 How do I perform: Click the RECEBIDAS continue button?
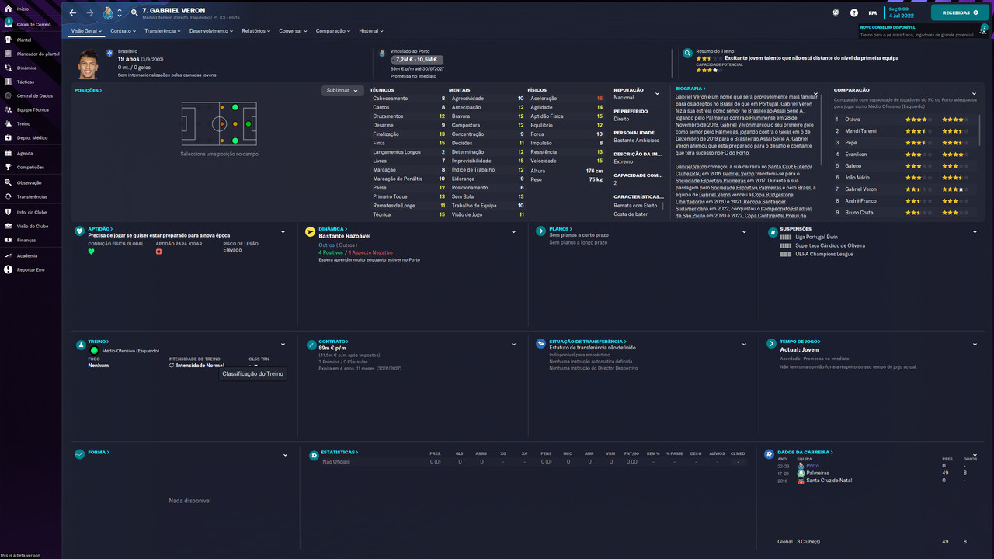tap(960, 12)
